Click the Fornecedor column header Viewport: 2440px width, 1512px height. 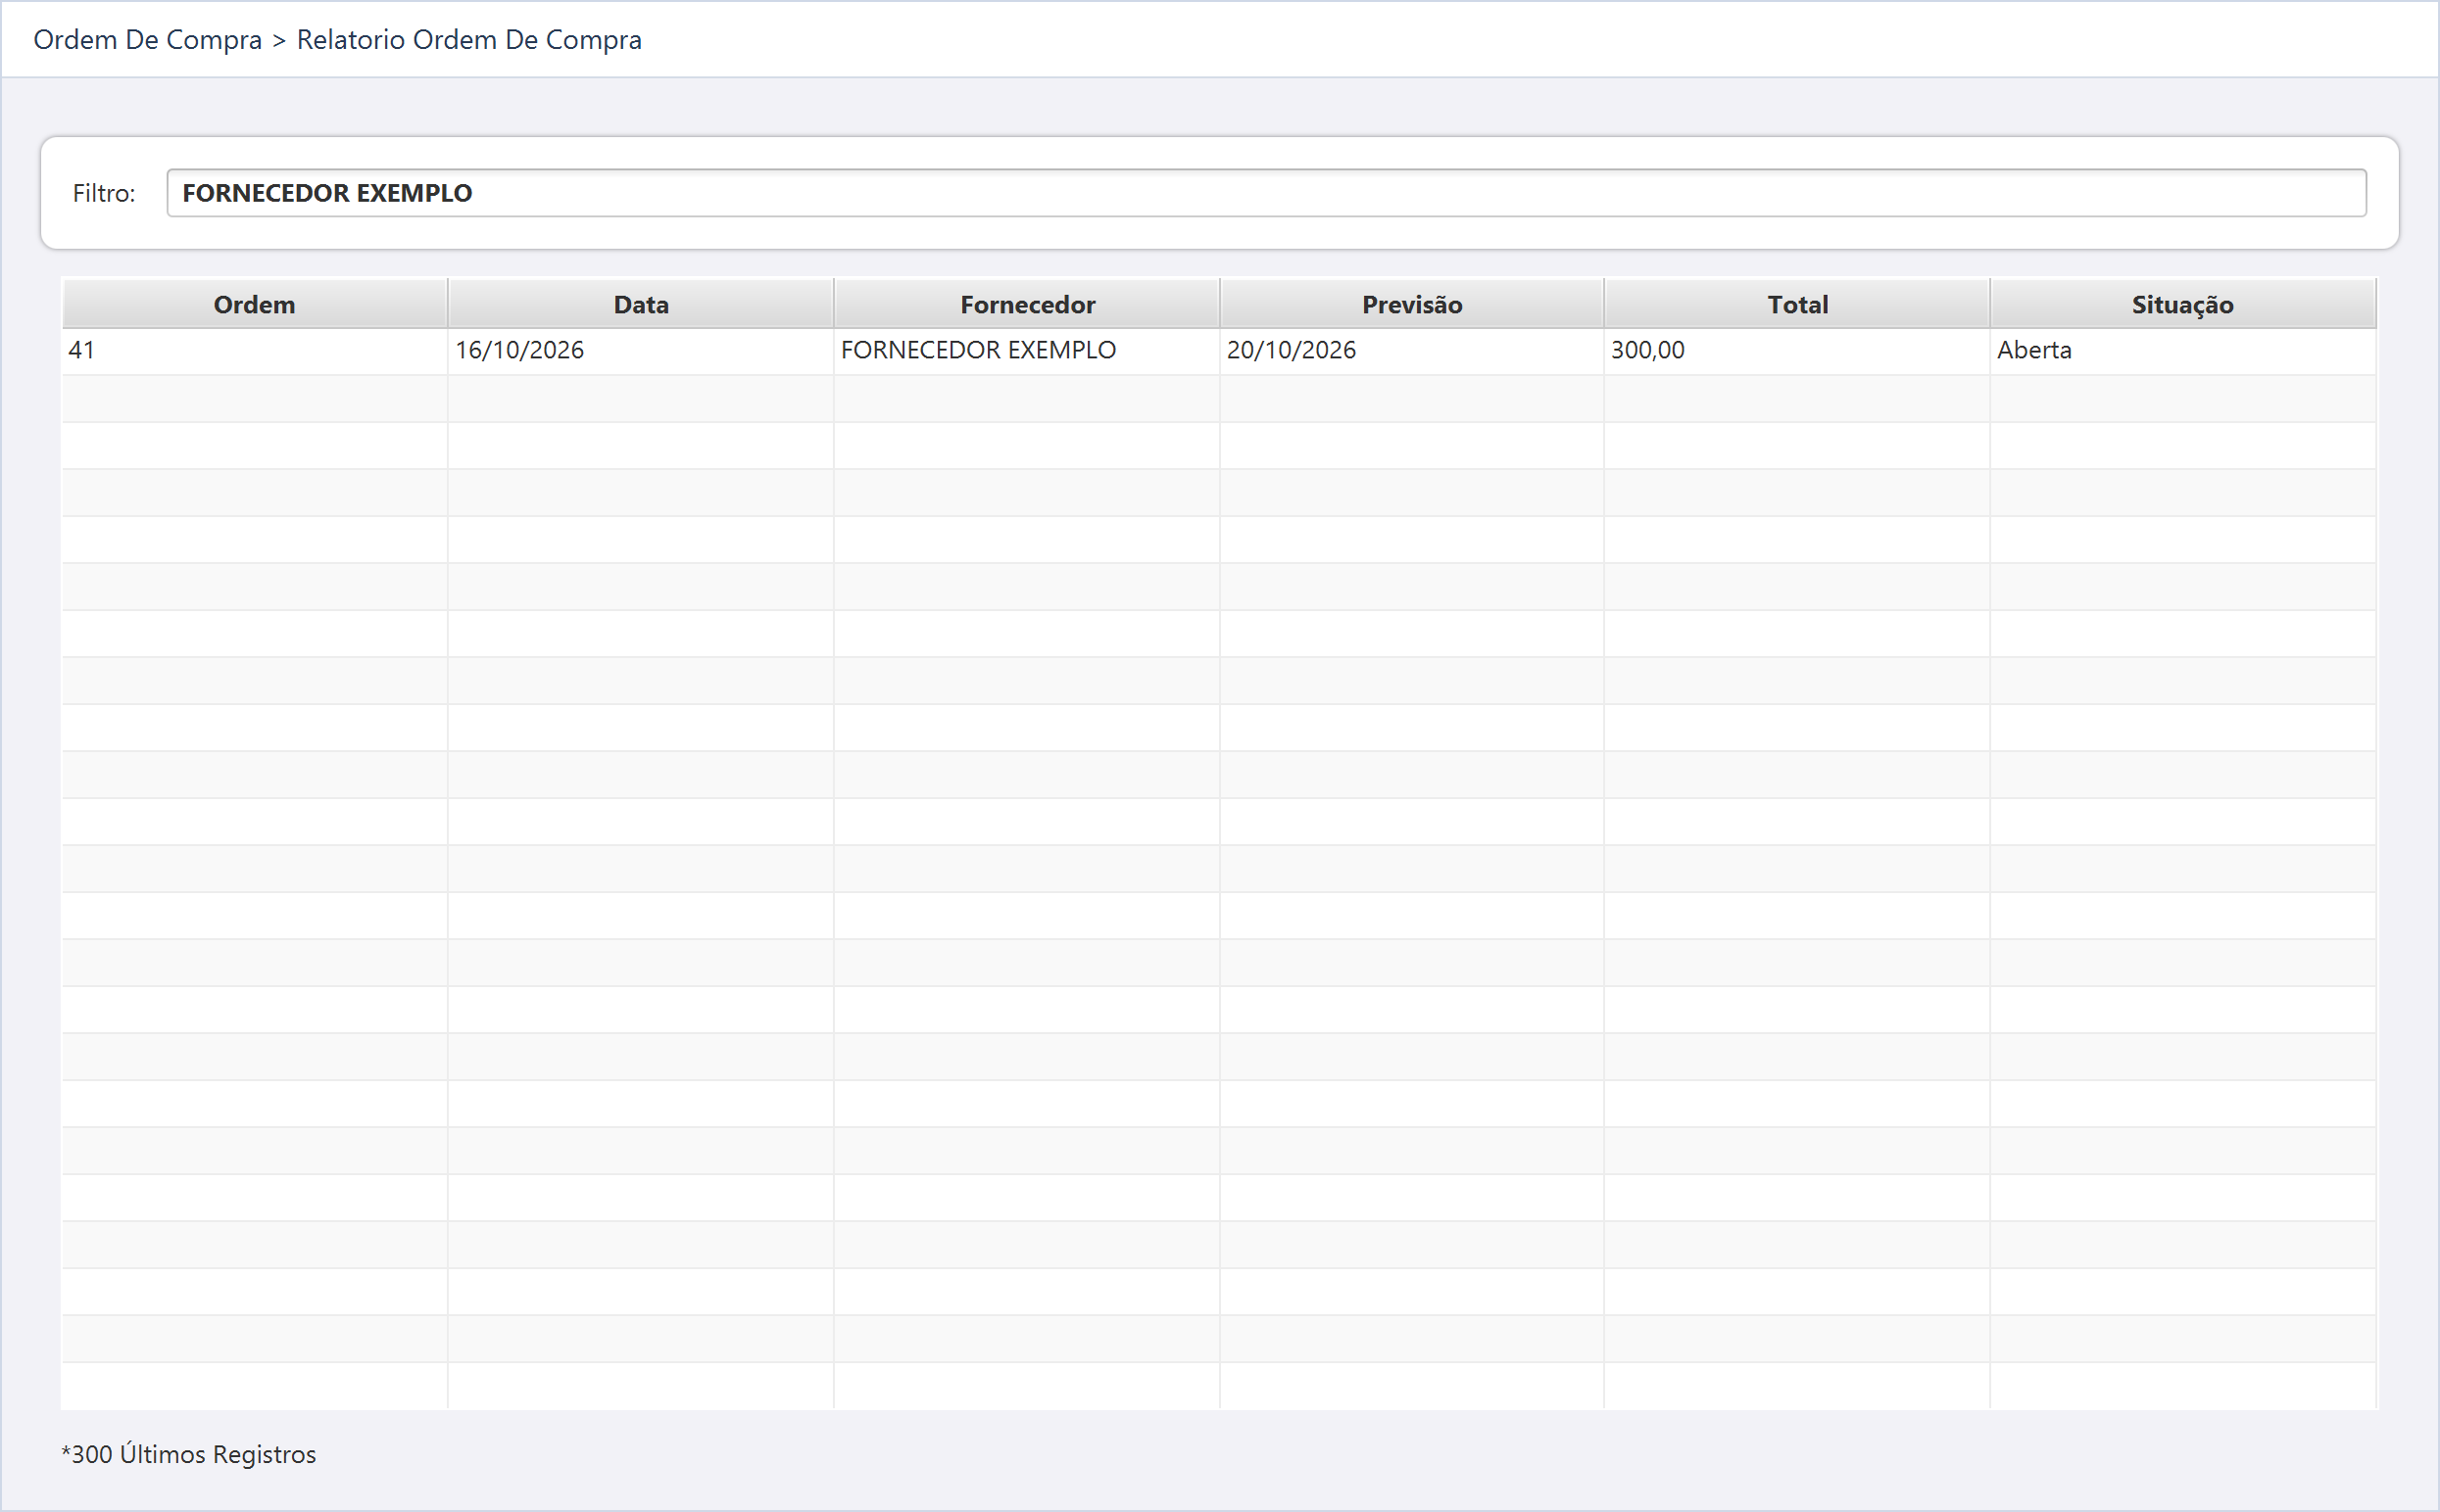click(x=1026, y=304)
